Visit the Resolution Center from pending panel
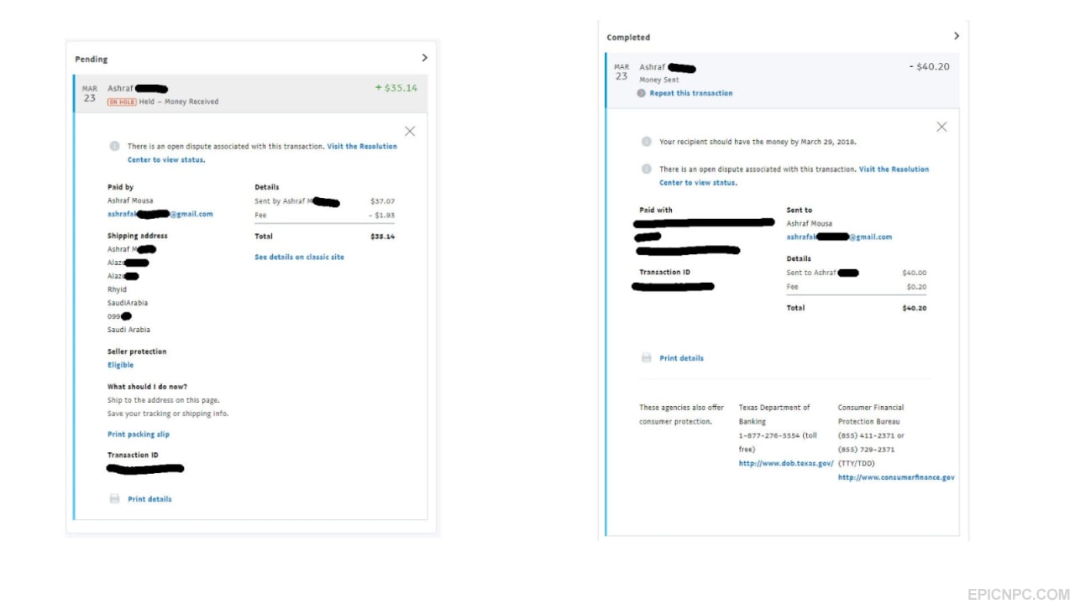This screenshot has width=1075, height=604. 262,153
